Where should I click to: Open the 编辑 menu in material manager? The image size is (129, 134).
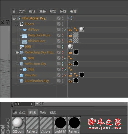pyautogui.click(x=33, y=112)
